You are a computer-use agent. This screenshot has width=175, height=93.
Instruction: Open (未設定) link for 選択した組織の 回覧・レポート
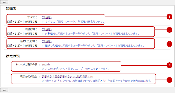tap(47, 41)
